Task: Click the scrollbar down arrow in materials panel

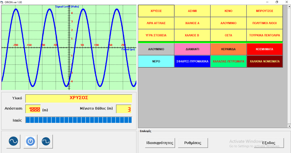Action: click(x=289, y=126)
